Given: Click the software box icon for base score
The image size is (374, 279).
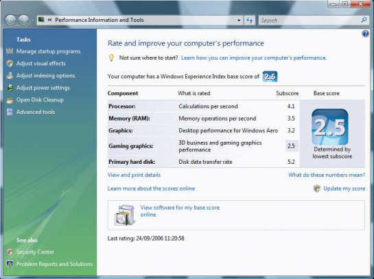Looking at the screenshot, I should (x=125, y=215).
